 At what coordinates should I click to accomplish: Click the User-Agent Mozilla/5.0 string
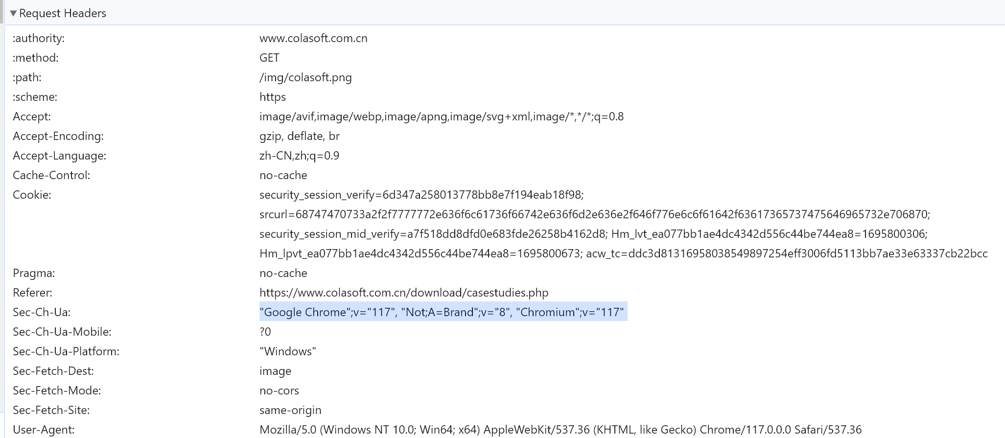click(x=560, y=430)
